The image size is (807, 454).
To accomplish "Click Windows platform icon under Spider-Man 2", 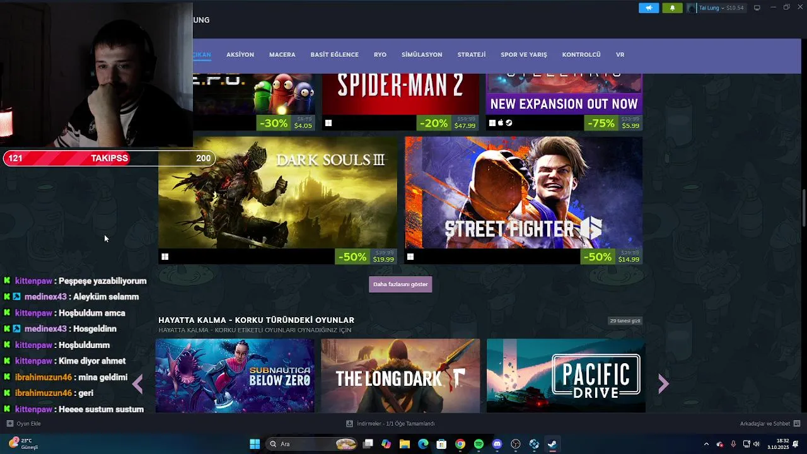I will pos(328,123).
